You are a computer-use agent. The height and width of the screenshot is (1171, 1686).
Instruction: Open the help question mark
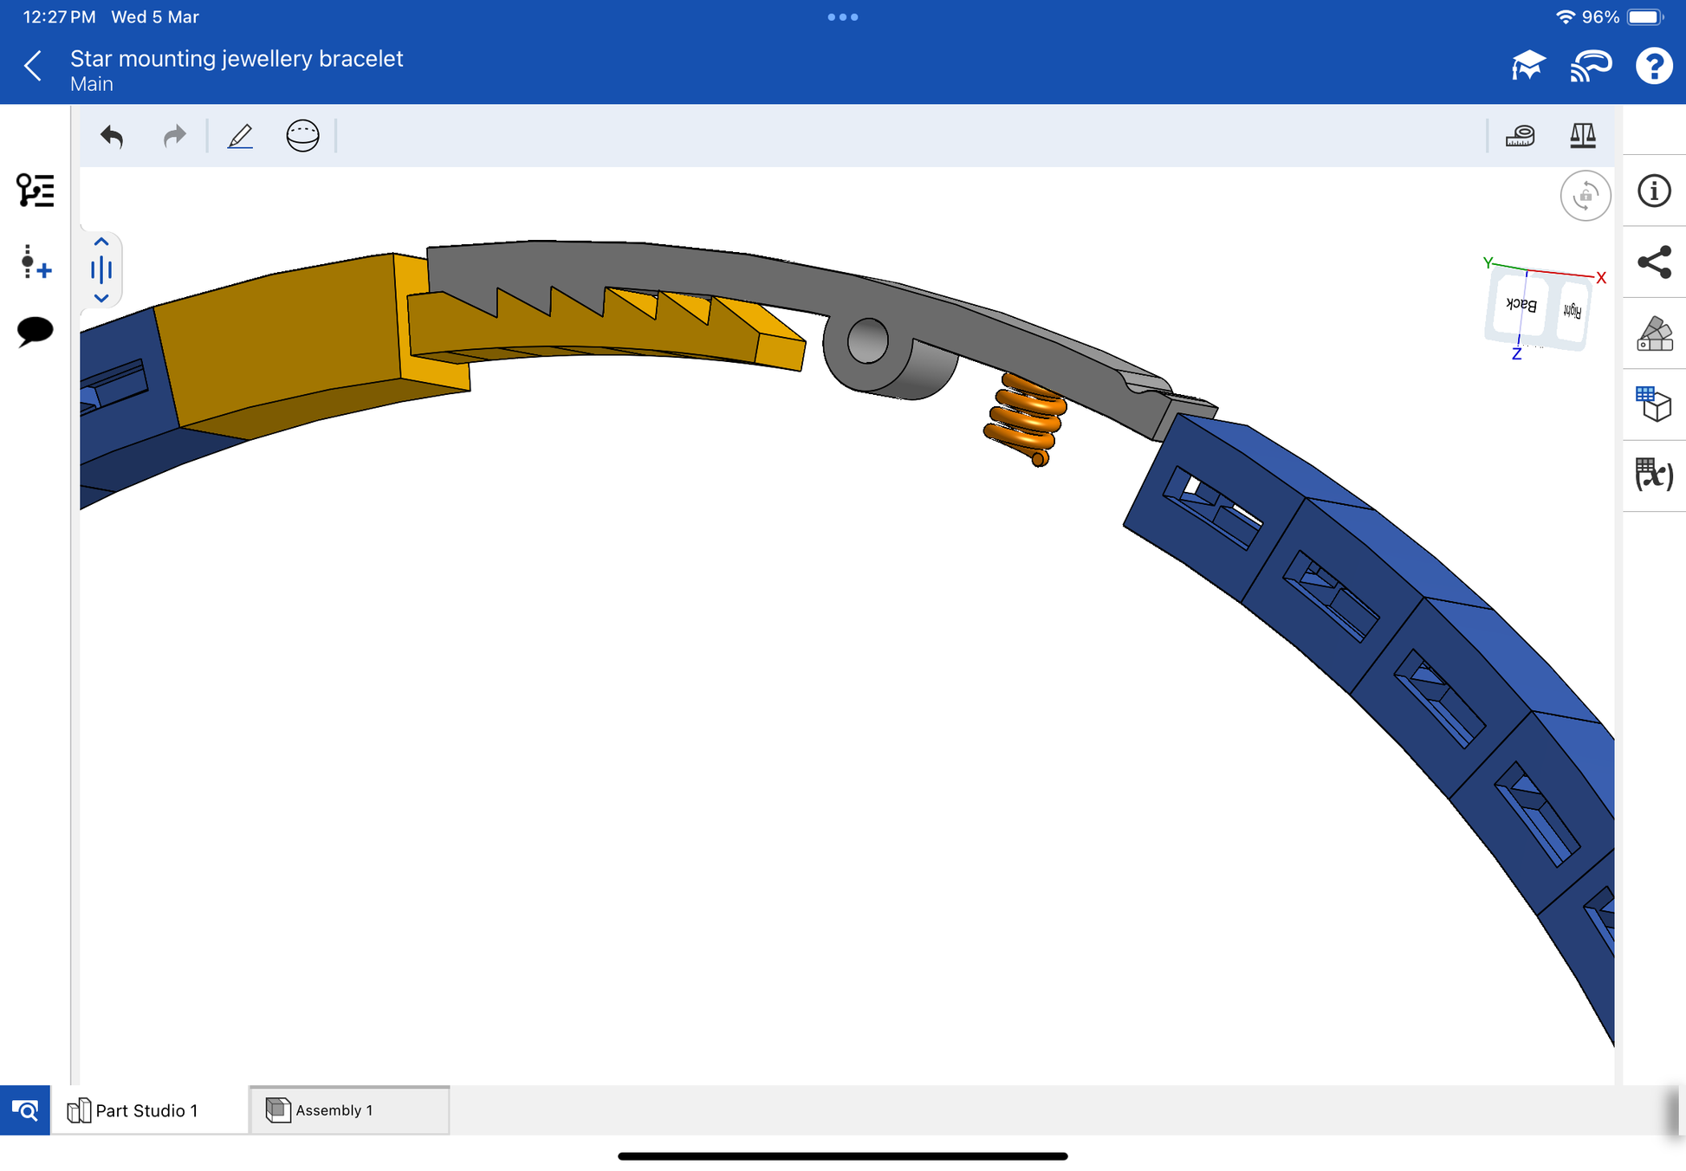click(x=1653, y=66)
